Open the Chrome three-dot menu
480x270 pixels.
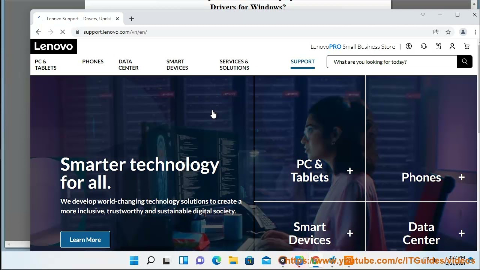(475, 32)
